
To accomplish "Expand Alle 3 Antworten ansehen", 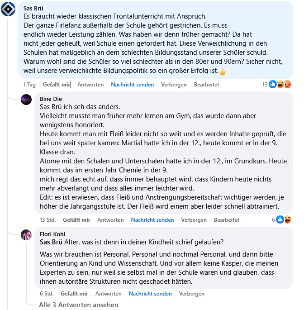I will pyautogui.click(x=79, y=305).
